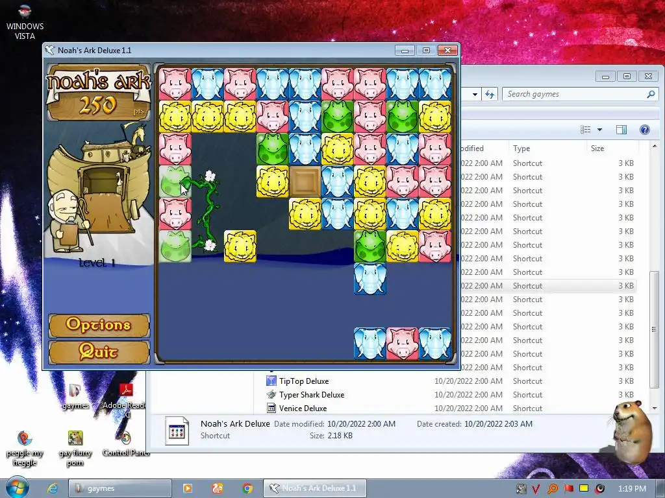Click the red flag tray icon

[568, 489]
